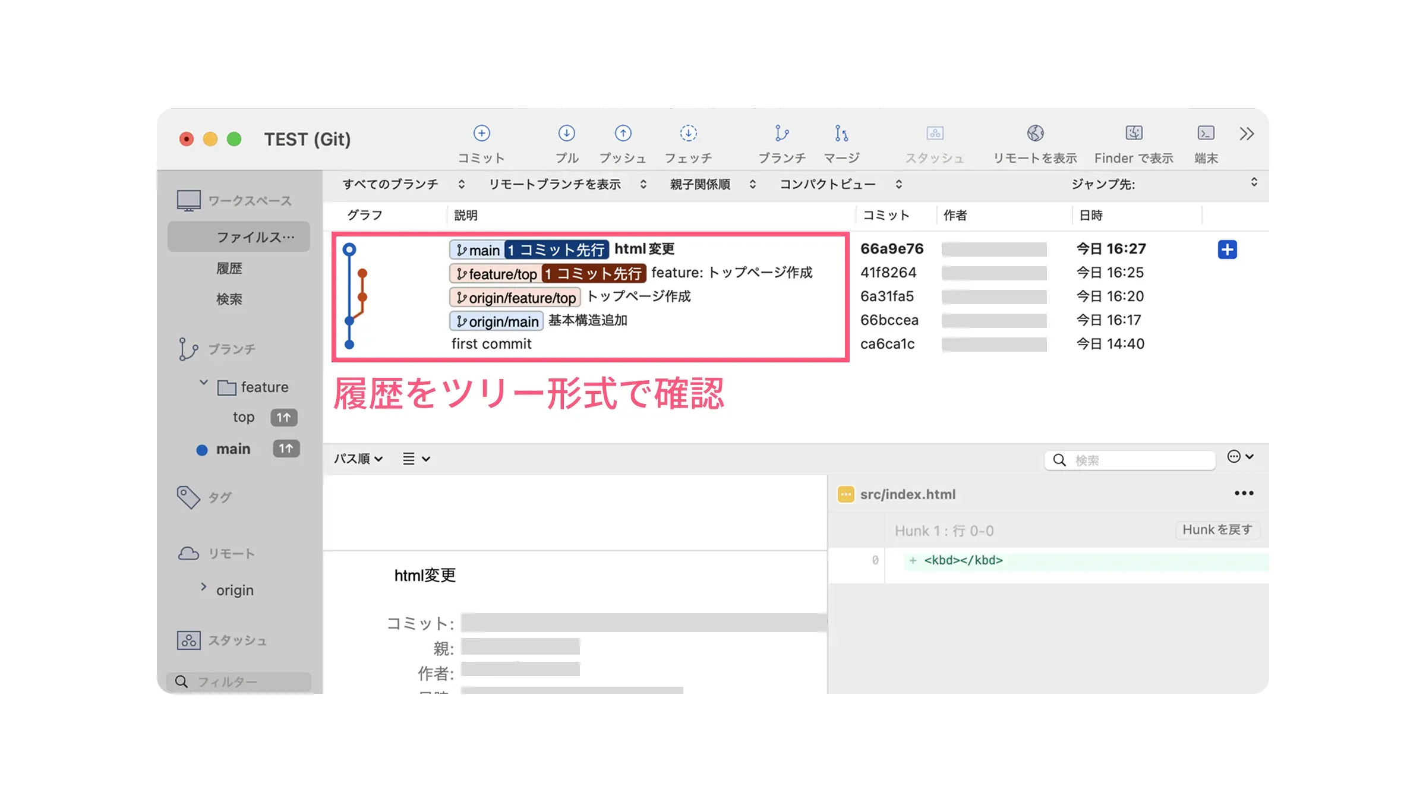Click the プル (Pull) toolbar icon
The width and height of the screenshot is (1426, 802).
point(566,133)
